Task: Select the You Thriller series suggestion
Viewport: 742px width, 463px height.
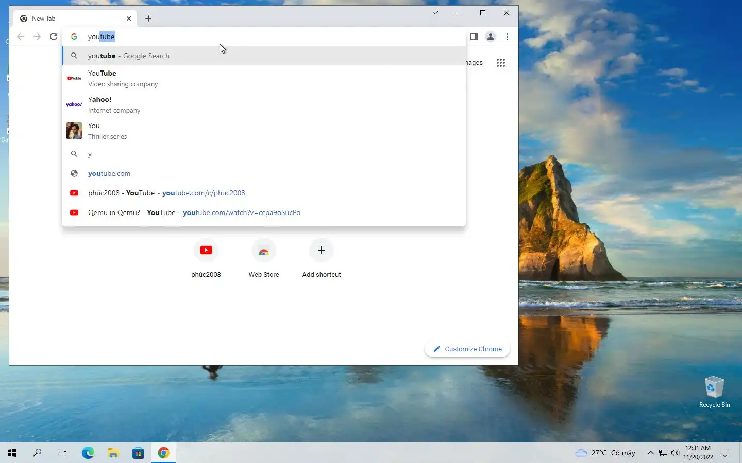Action: [x=264, y=131]
